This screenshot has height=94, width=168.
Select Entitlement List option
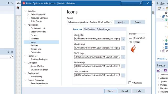coord(38,28)
